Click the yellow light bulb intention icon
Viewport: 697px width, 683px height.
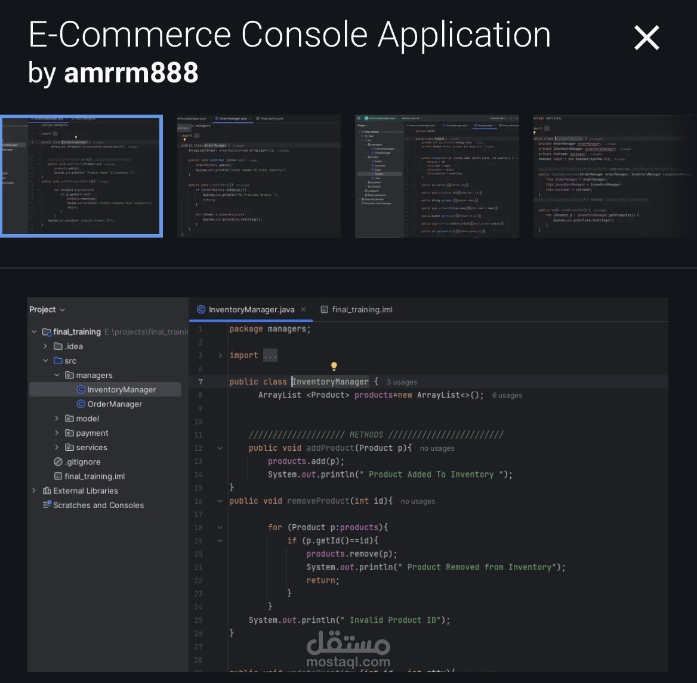click(334, 366)
